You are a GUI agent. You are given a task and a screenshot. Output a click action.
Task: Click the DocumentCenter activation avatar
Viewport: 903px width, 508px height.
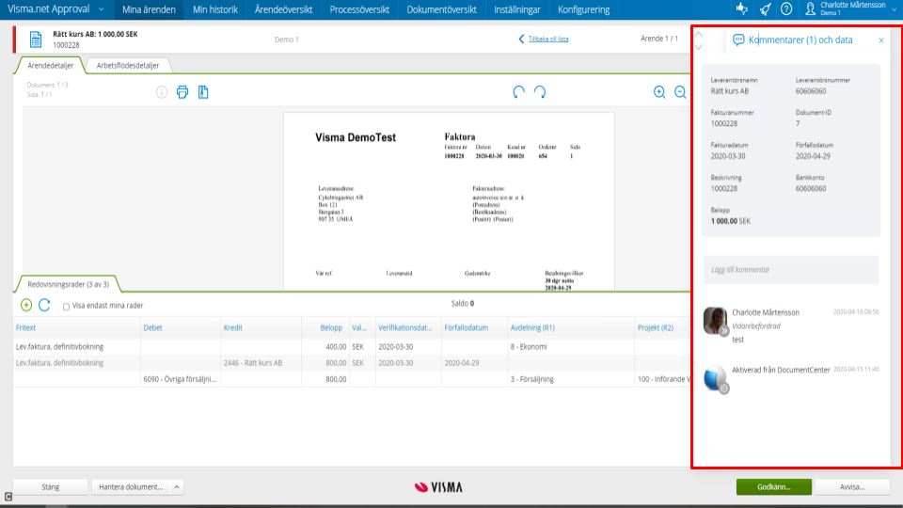(x=715, y=378)
